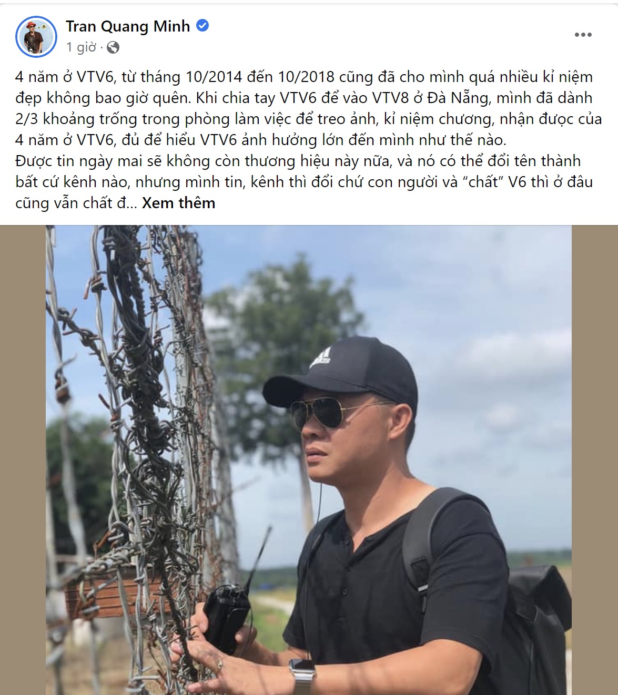This screenshot has width=618, height=695.
Task: Expand post text with 'Xem thêm'
Action: [178, 203]
